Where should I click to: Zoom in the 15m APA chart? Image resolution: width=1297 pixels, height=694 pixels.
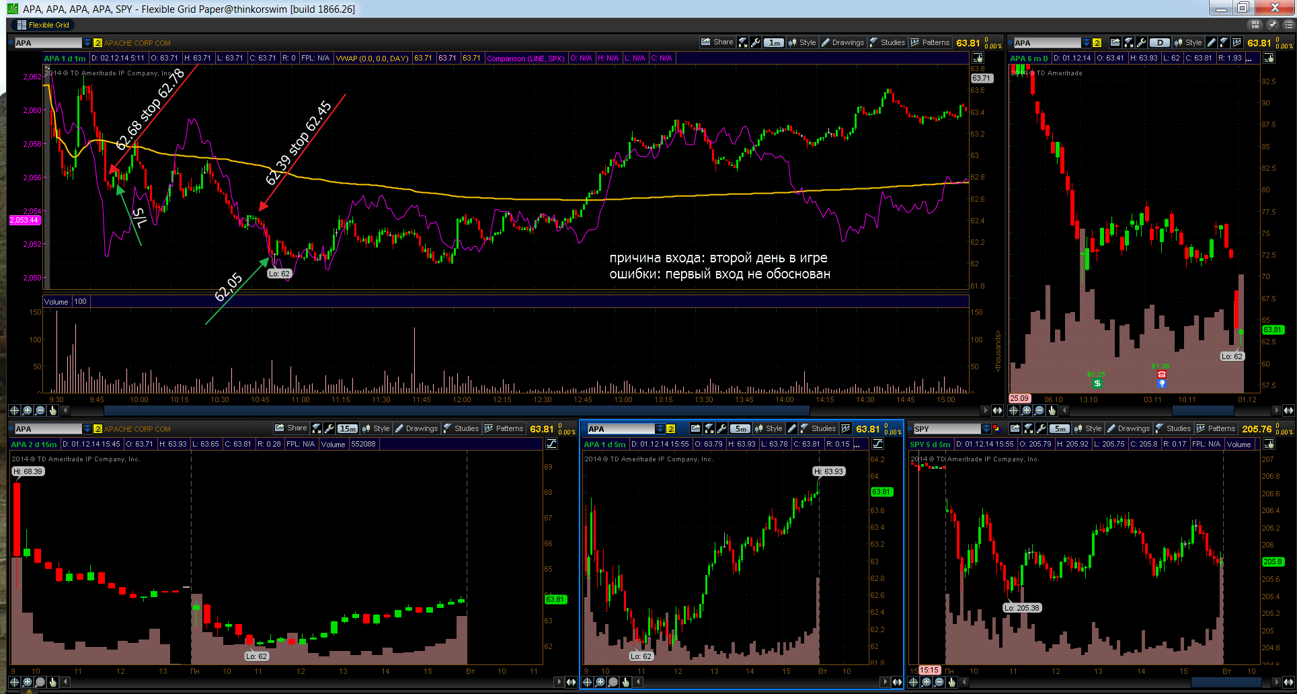click(x=27, y=682)
